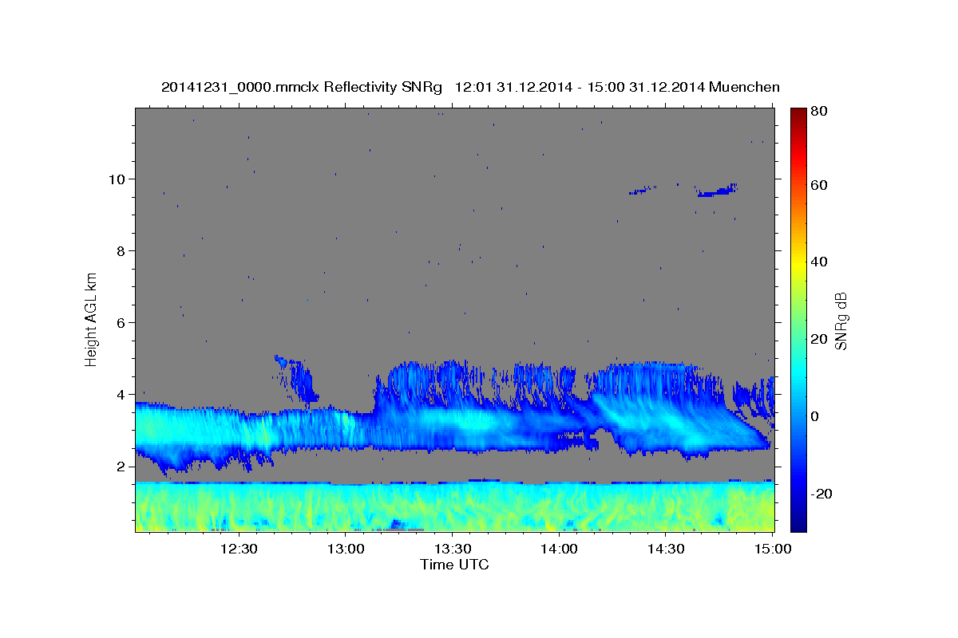Click the dark red top of the colorbar
958x638 pixels.
798,113
